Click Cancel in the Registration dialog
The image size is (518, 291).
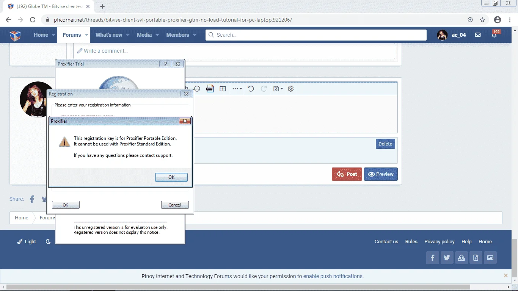[x=175, y=205]
